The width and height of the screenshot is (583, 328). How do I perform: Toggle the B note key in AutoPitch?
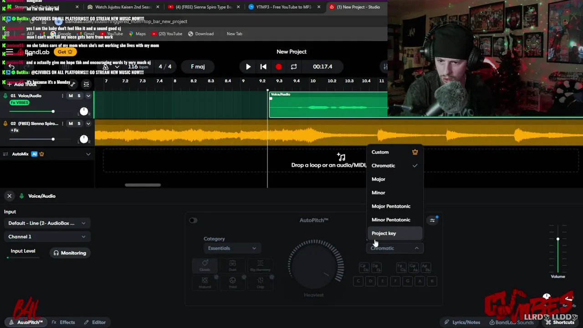click(432, 281)
